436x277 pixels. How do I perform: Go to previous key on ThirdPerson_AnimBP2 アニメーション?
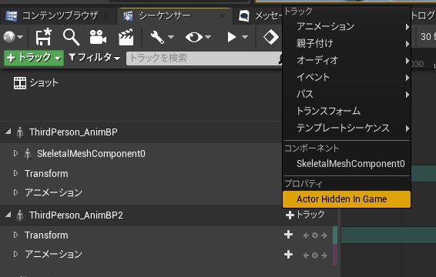coord(306,255)
